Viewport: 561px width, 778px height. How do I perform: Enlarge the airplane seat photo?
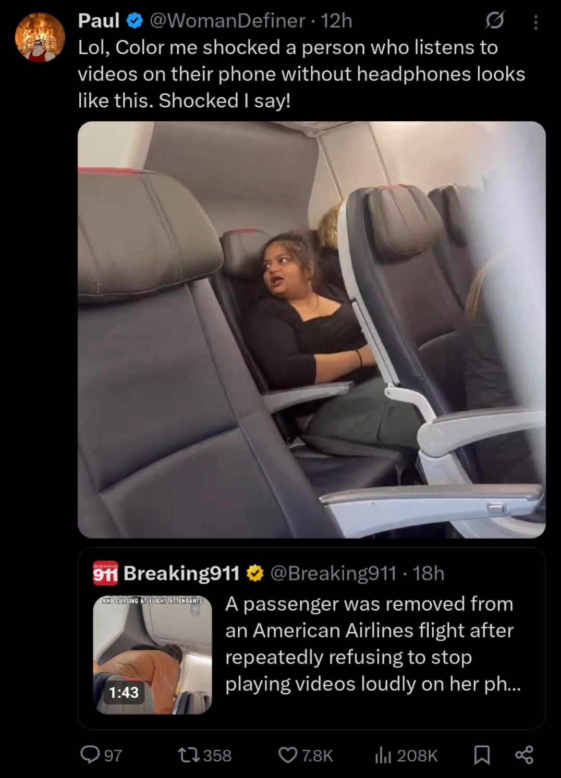point(312,330)
